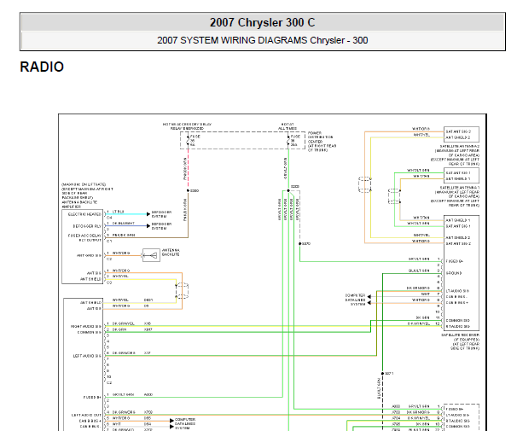Select circuit code 'X16' beside DK GRN/YEL
The width and height of the screenshot is (517, 431).
pyautogui.click(x=148, y=323)
